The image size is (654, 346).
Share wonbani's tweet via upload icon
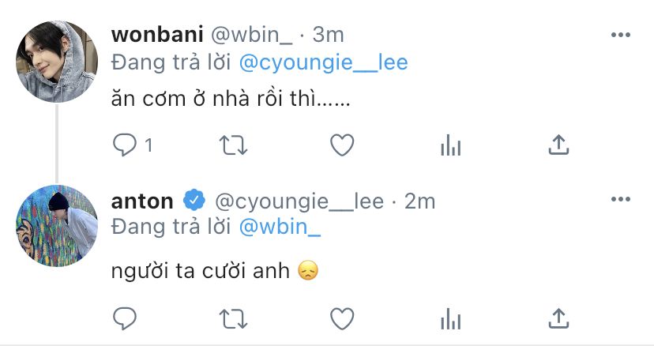coord(558,145)
